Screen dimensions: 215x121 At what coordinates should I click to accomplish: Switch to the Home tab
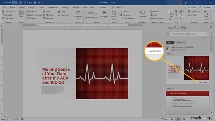click(x=13, y=7)
